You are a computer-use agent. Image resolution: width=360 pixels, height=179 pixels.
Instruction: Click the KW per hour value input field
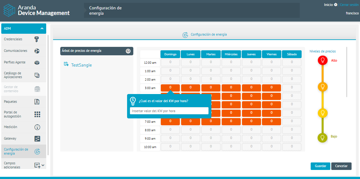tap(169, 111)
